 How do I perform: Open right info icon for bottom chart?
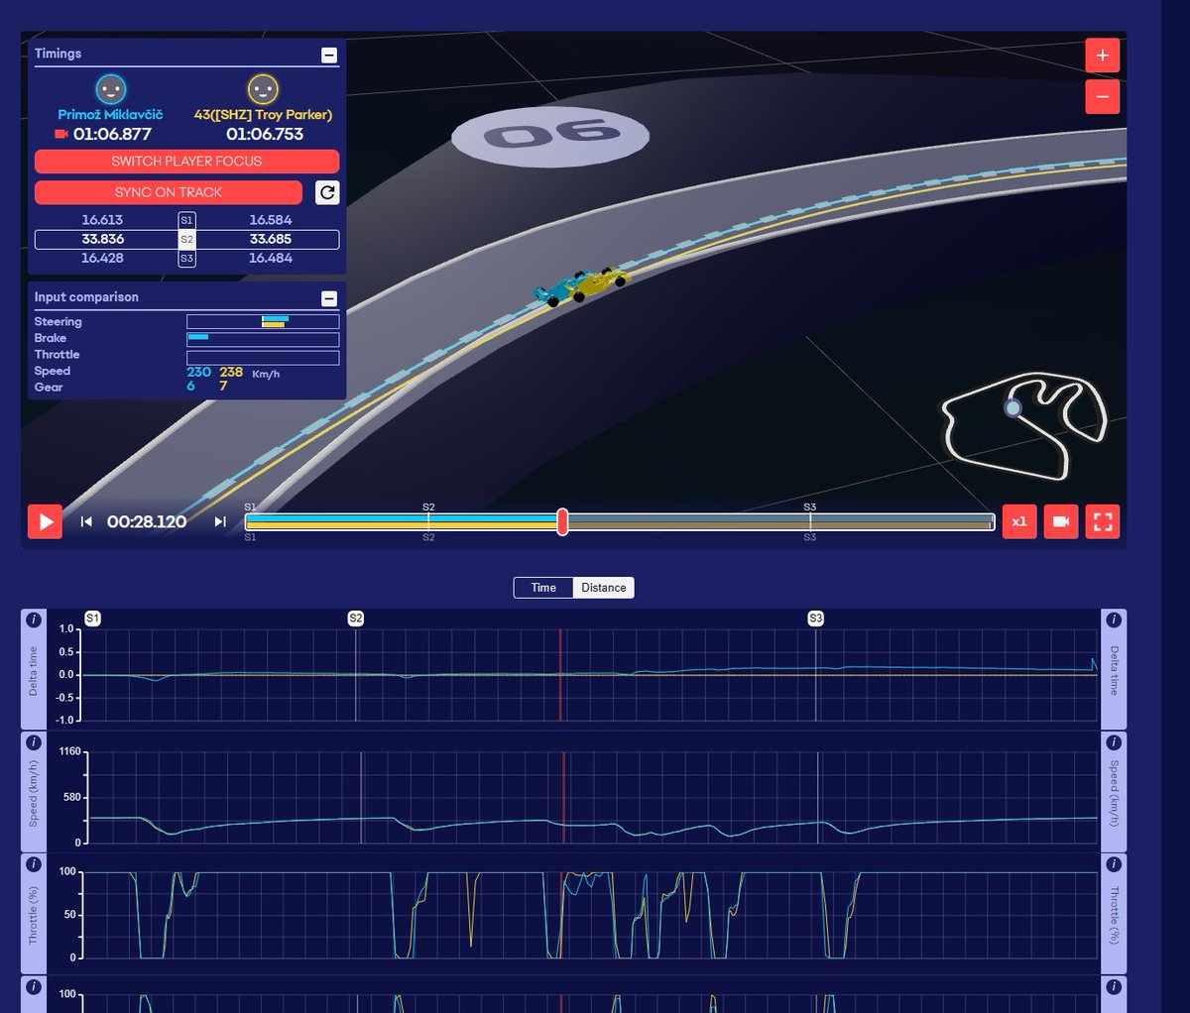1114,987
